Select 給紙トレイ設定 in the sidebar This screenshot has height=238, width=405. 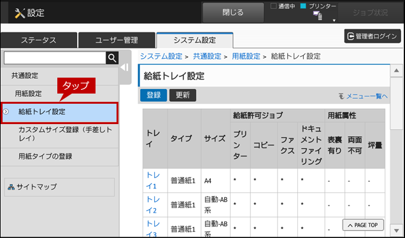pos(59,112)
